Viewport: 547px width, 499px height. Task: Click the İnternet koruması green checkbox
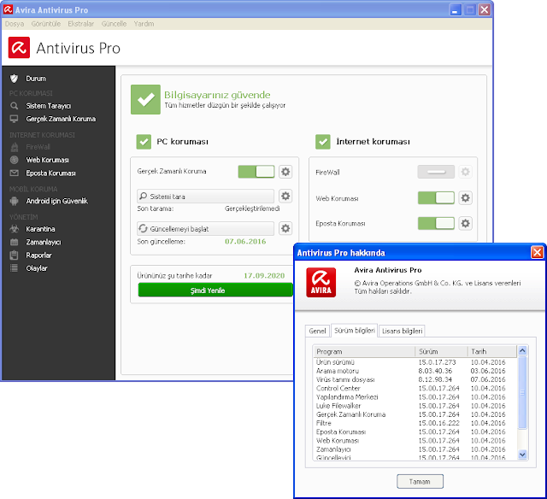point(323,142)
